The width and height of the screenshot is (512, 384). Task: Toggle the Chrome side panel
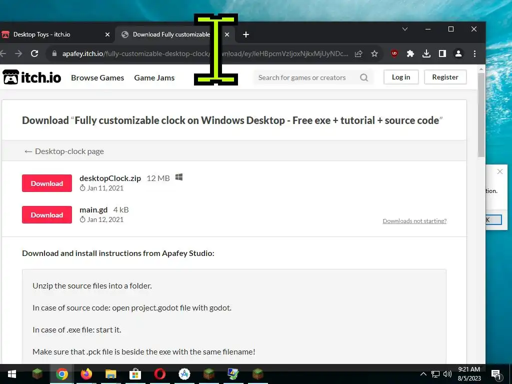coord(442,53)
